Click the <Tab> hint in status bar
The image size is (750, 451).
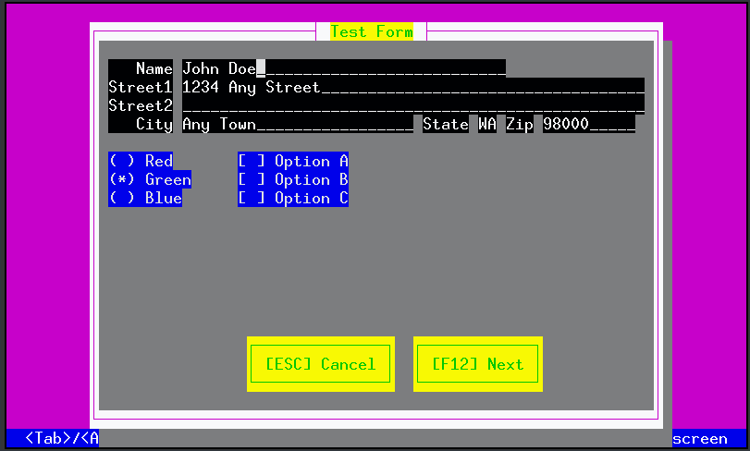pyautogui.click(x=48, y=438)
